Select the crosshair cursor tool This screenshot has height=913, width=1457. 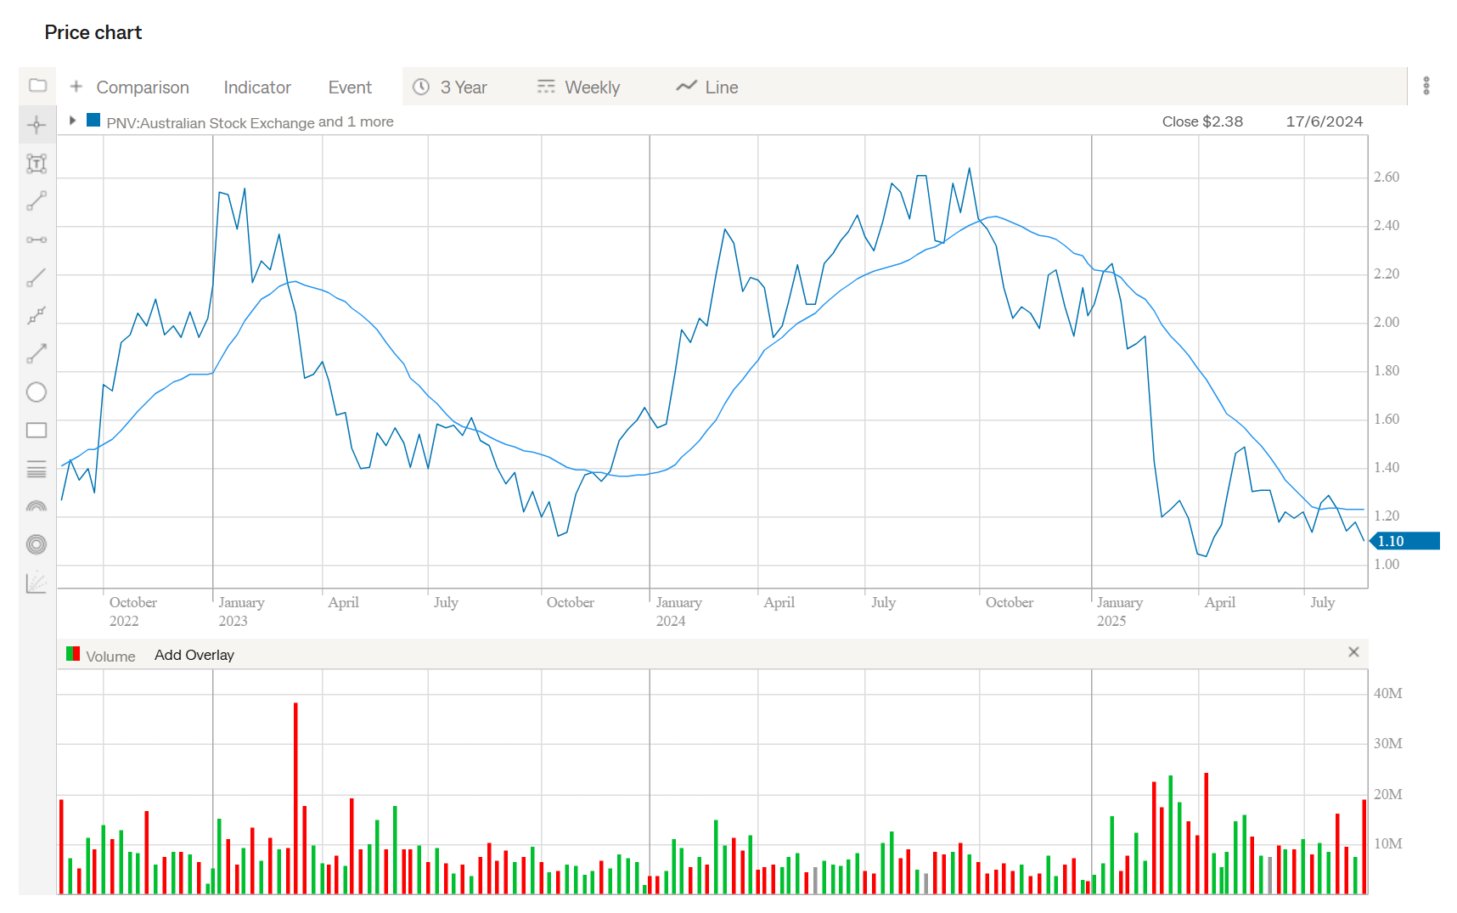coord(37,126)
